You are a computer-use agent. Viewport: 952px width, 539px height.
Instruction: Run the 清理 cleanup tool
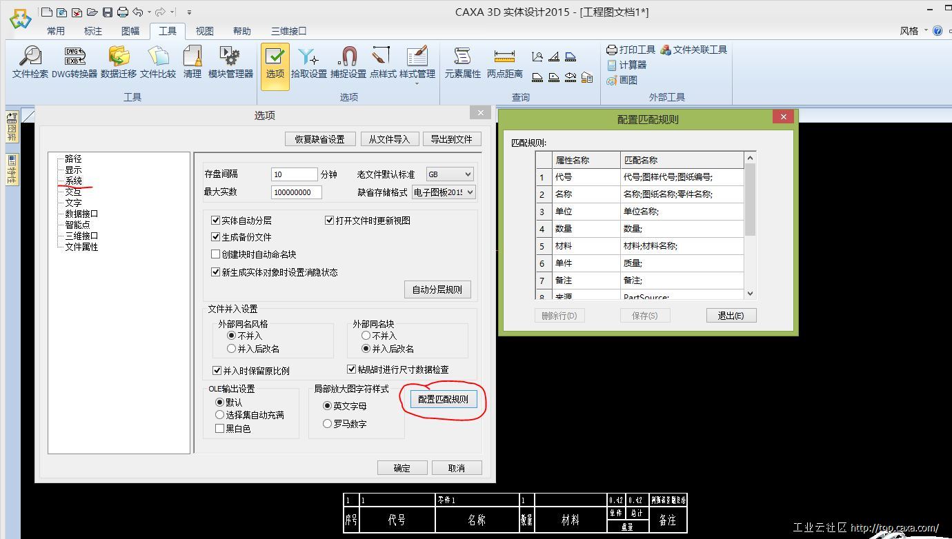coord(192,62)
